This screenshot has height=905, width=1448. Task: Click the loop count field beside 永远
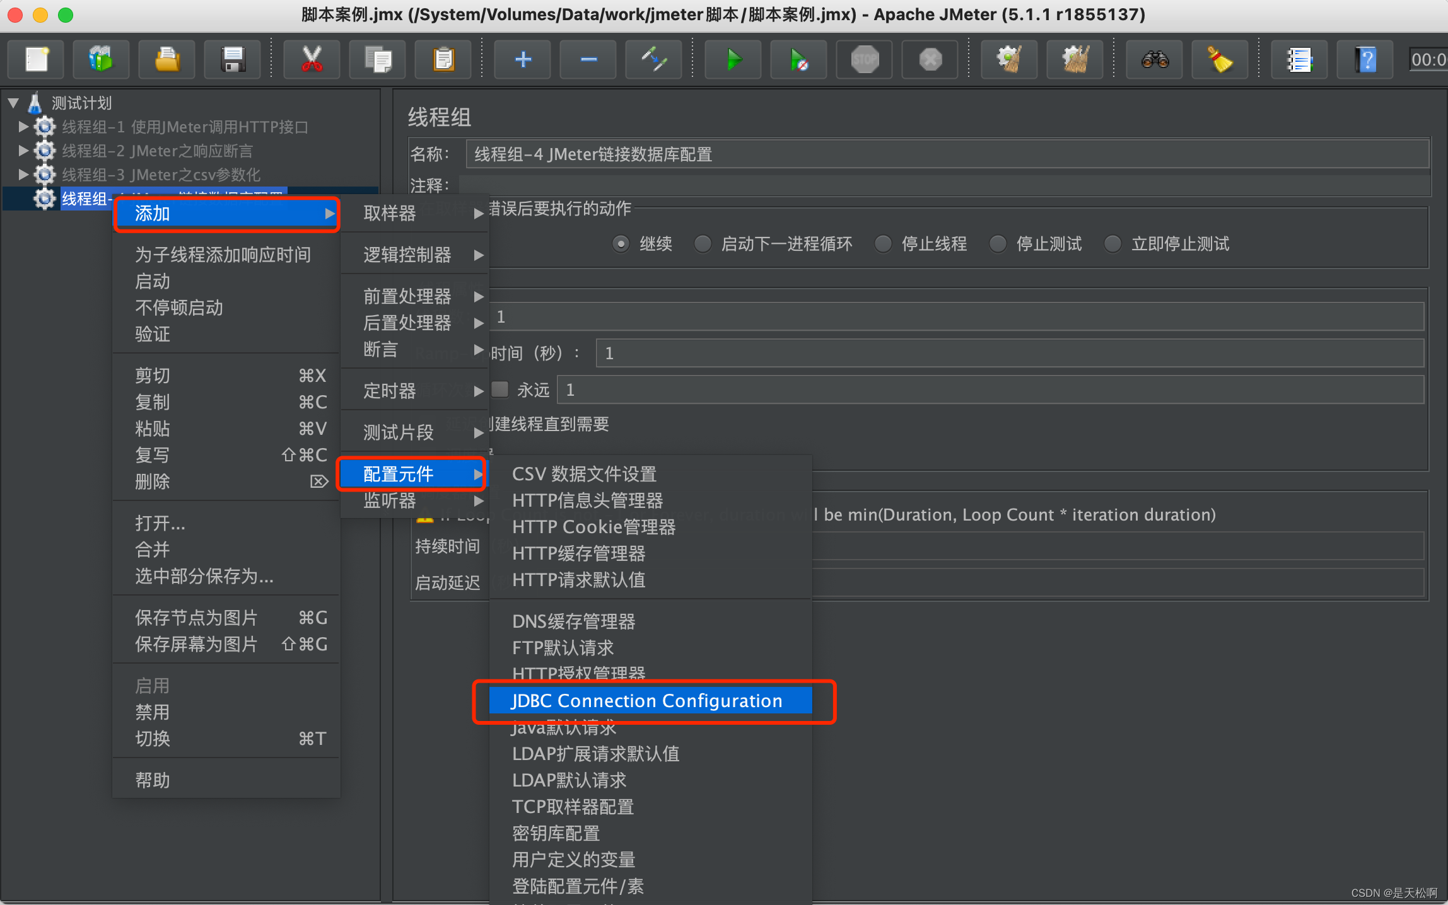[x=990, y=389]
